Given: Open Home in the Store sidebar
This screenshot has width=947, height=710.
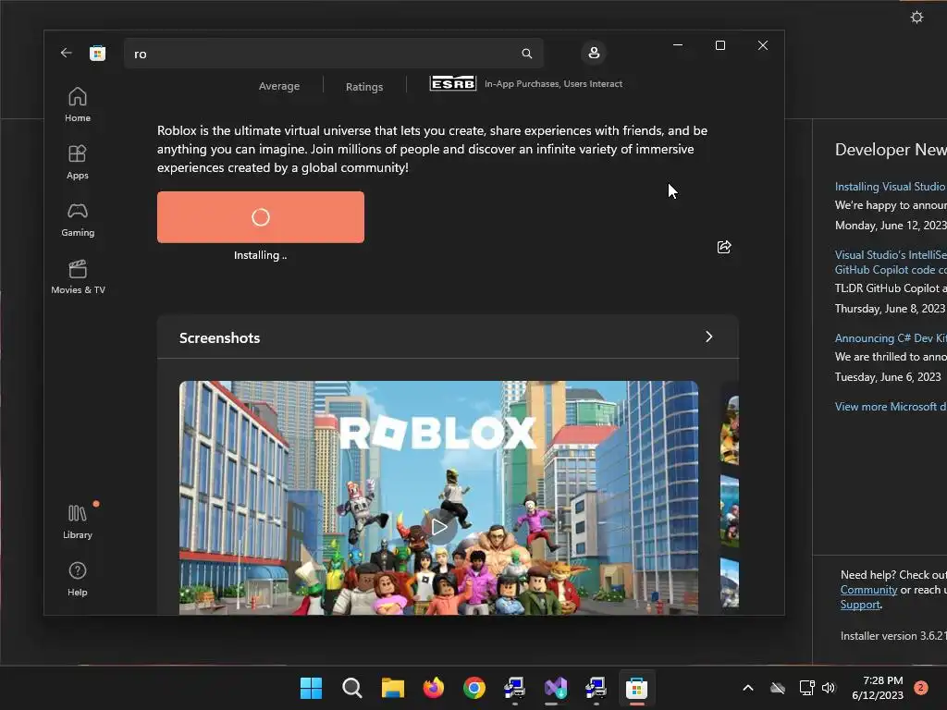Looking at the screenshot, I should point(78,104).
